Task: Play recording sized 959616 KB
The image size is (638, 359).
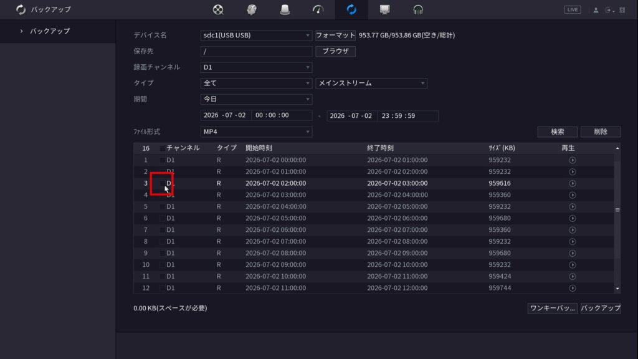Action: point(572,184)
